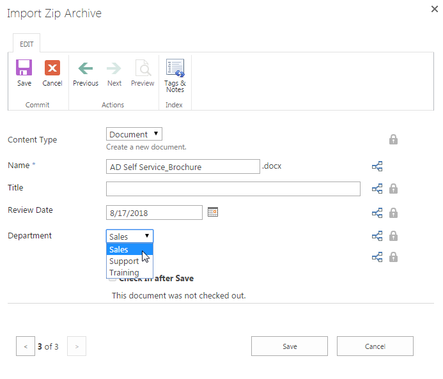
Task: Select Training in the Department dropdown
Action: point(124,272)
